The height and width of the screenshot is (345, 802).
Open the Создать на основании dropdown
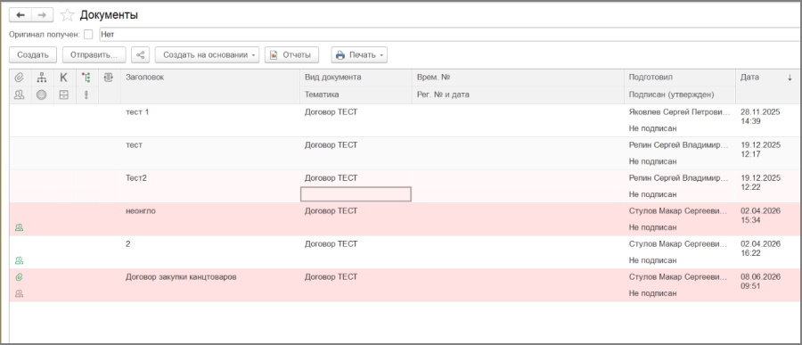coord(207,54)
